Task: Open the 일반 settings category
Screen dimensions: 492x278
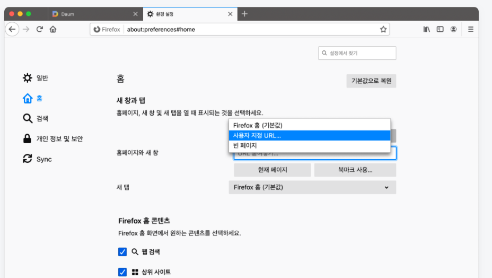Action: [35, 78]
